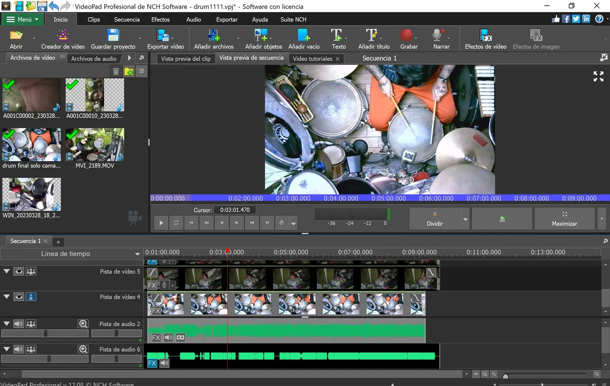Click the Twitter share icon
This screenshot has width=610, height=386.
pyautogui.click(x=576, y=19)
